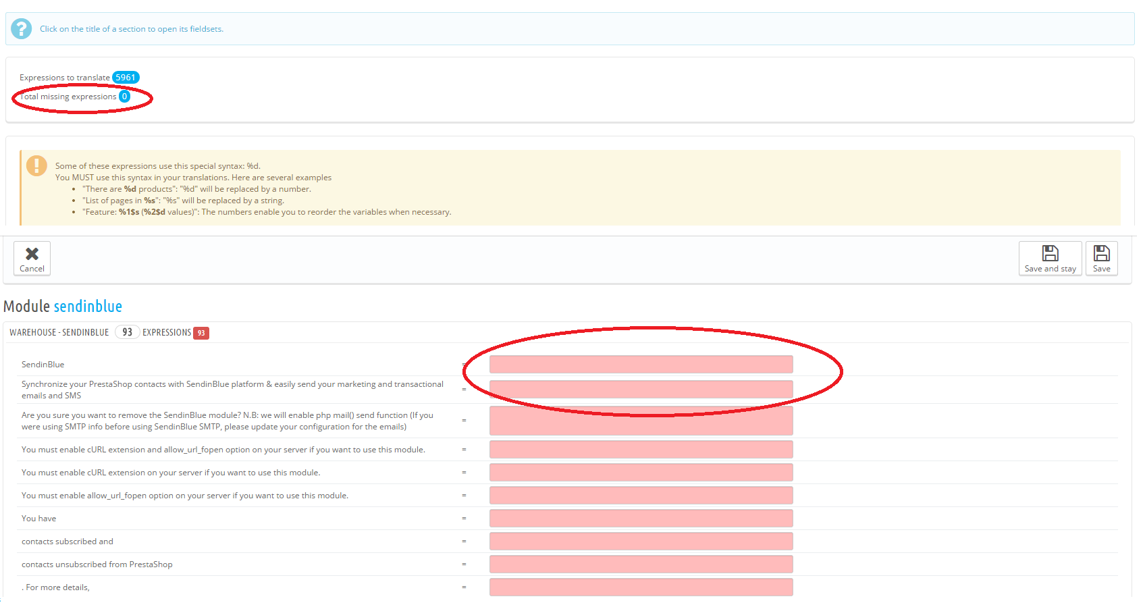
Task: Click translation field for 'You have'
Action: [x=641, y=519]
